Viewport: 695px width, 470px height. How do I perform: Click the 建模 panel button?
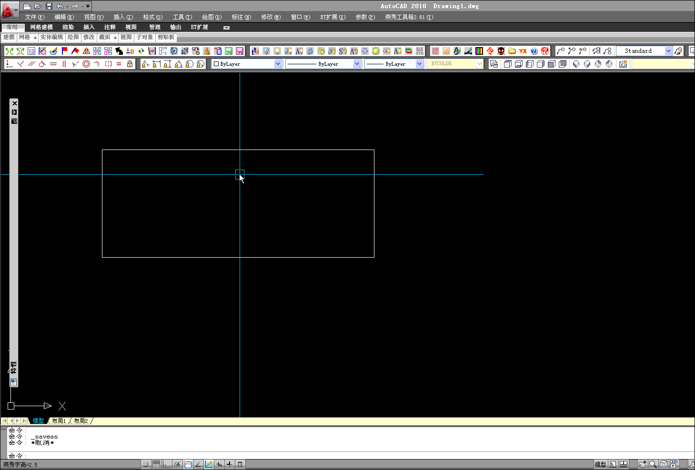(9, 38)
